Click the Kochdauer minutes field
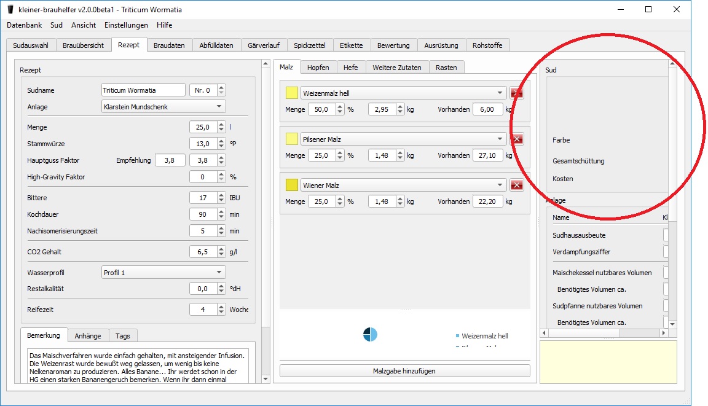The height and width of the screenshot is (406, 708). point(203,215)
